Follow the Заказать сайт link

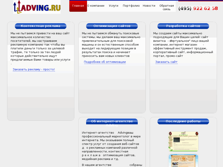coord(166,62)
